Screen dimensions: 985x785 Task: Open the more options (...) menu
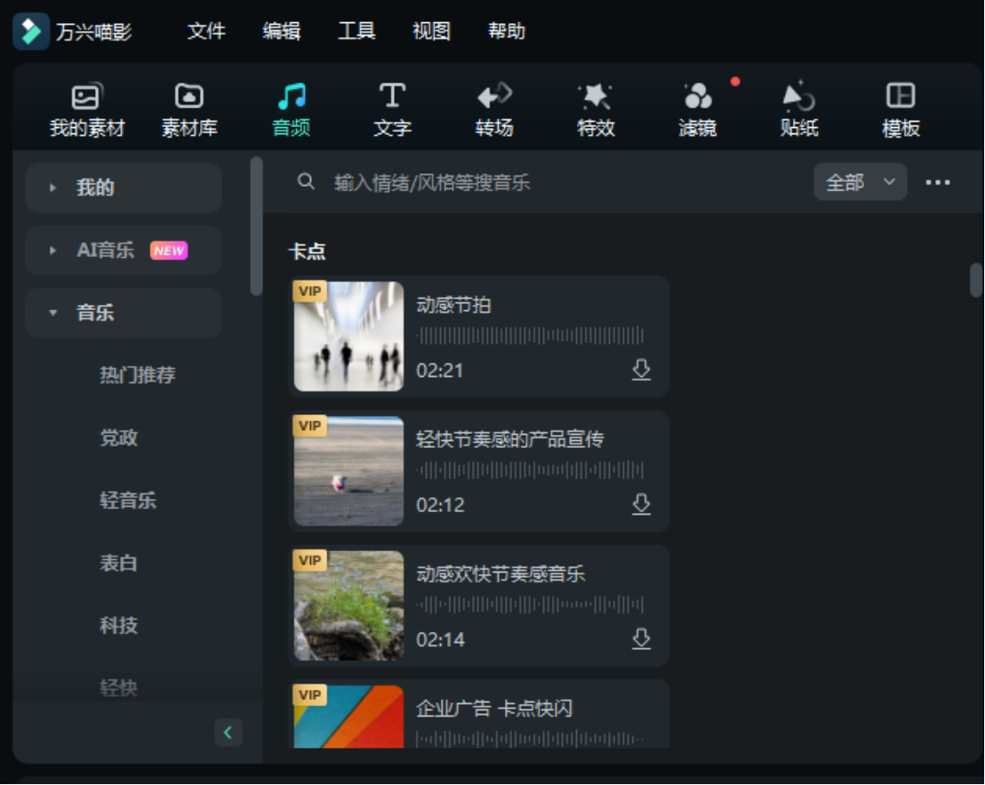click(936, 181)
